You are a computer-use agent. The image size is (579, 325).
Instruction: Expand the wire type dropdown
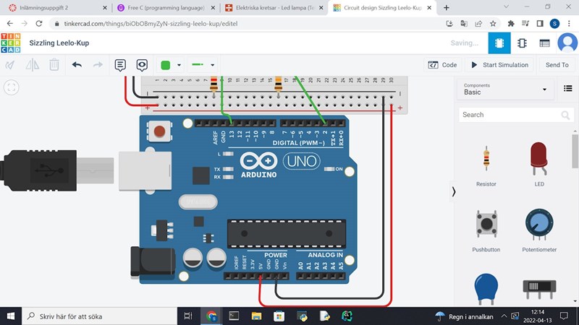[203, 65]
